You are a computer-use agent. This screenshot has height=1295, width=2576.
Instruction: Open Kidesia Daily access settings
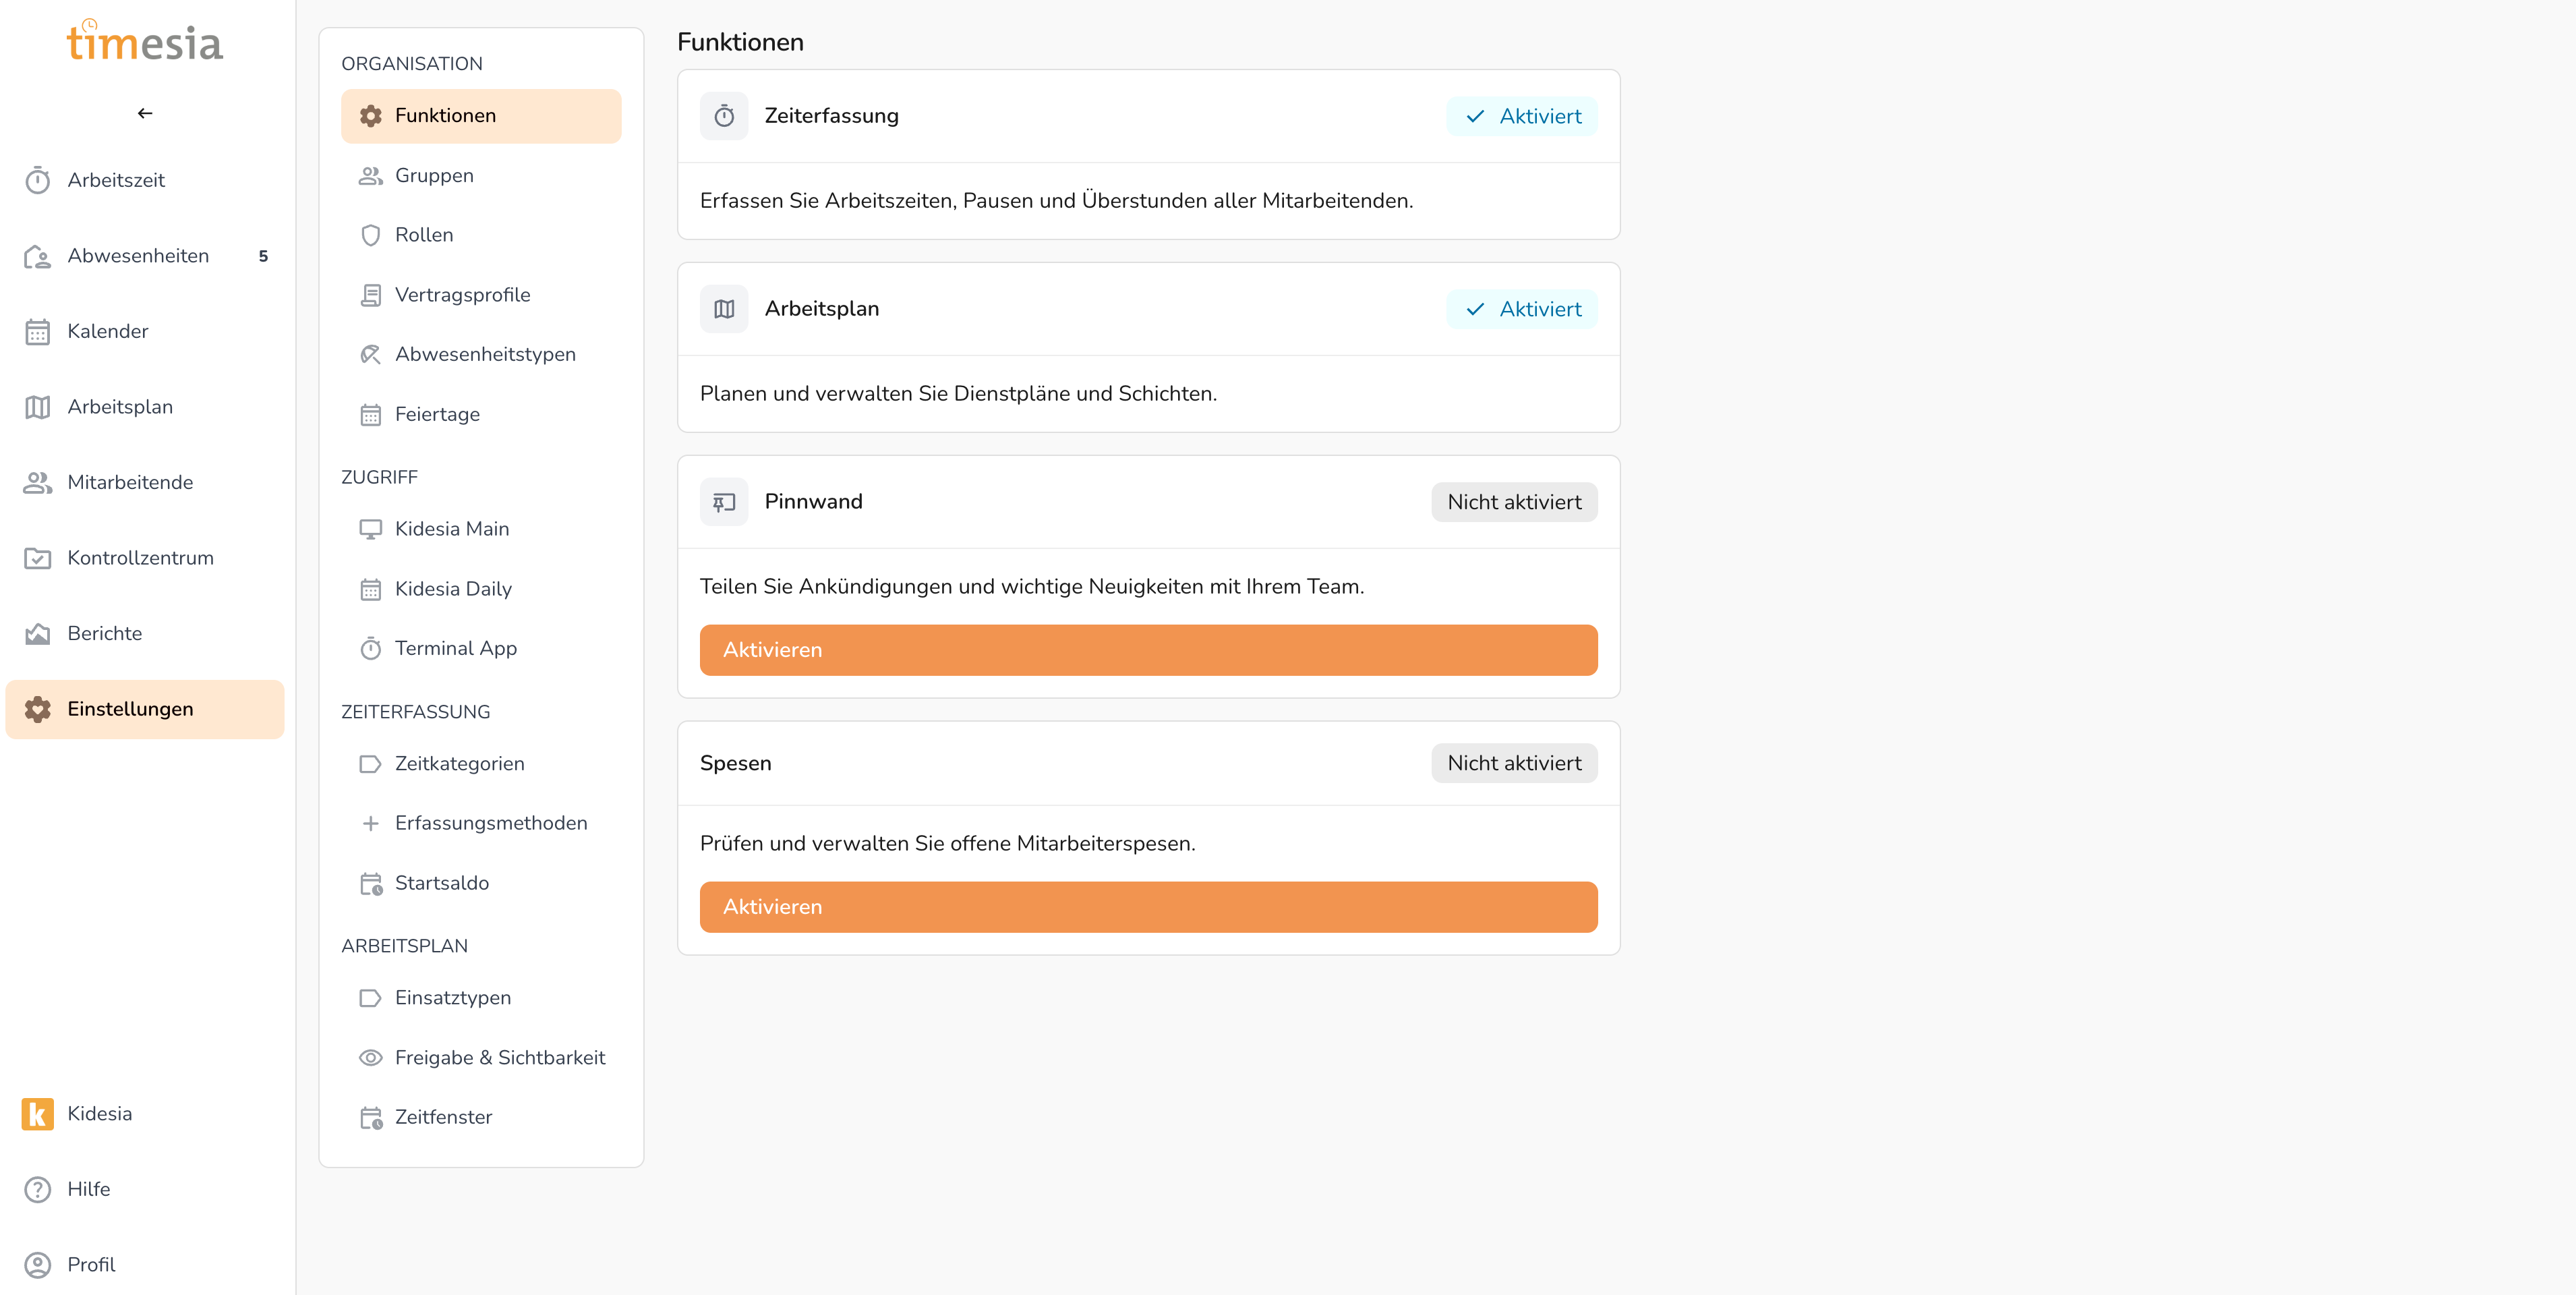[x=453, y=589]
